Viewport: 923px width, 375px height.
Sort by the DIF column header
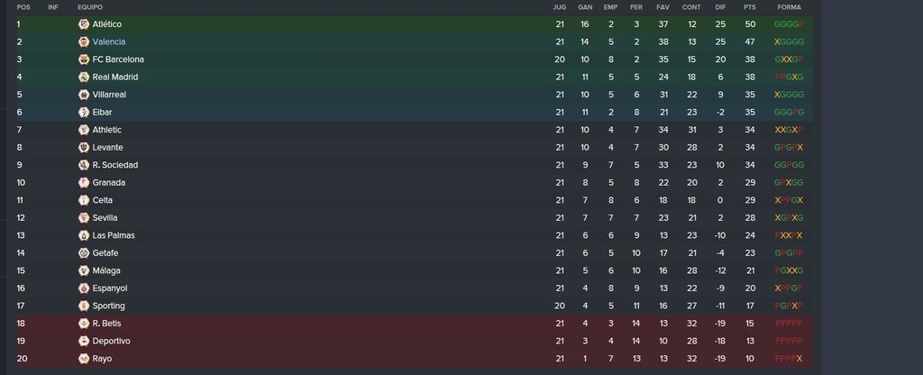(x=720, y=7)
